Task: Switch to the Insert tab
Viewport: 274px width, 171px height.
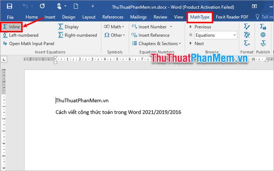Action: point(50,17)
